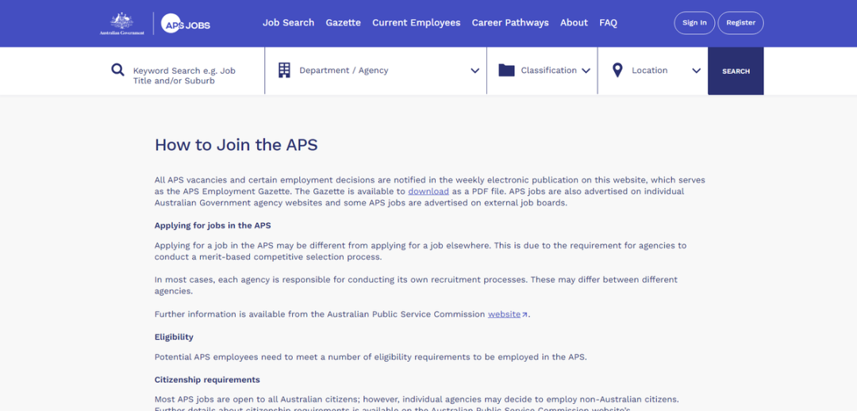The height and width of the screenshot is (411, 857).
Task: Click the magnifying glass search icon
Action: coord(117,69)
